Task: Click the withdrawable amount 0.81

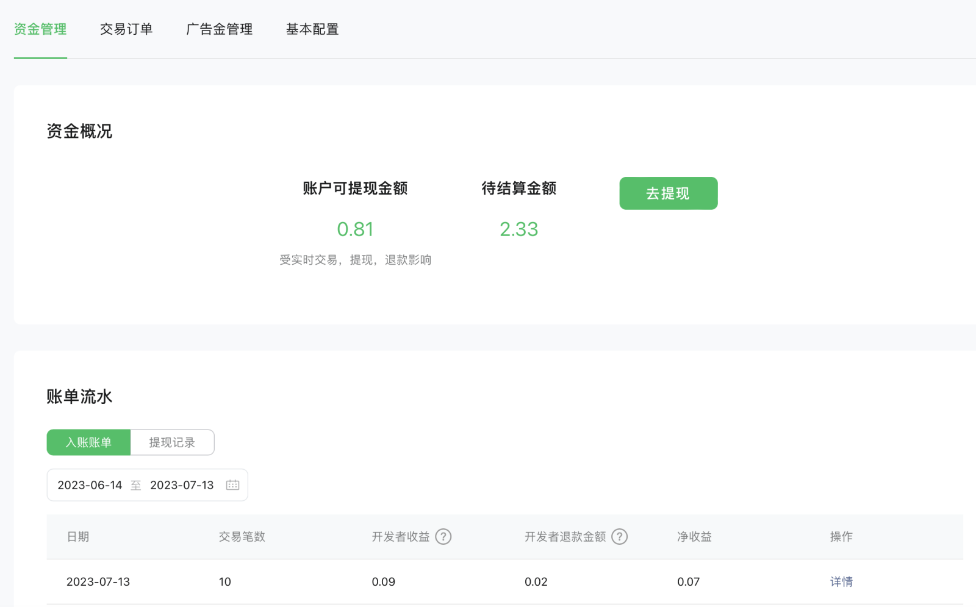Action: tap(355, 229)
